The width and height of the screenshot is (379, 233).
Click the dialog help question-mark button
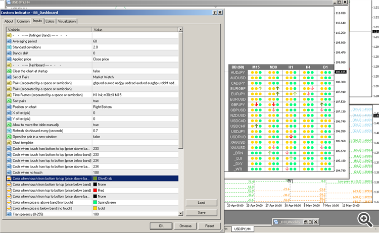point(215,12)
